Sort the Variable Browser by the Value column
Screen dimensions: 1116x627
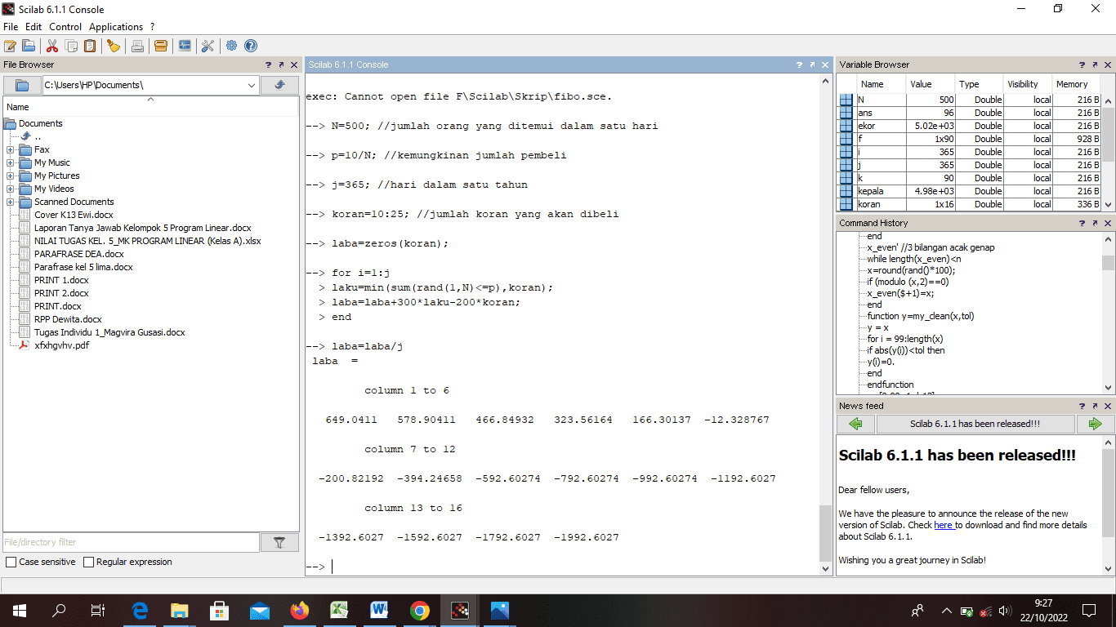click(930, 84)
